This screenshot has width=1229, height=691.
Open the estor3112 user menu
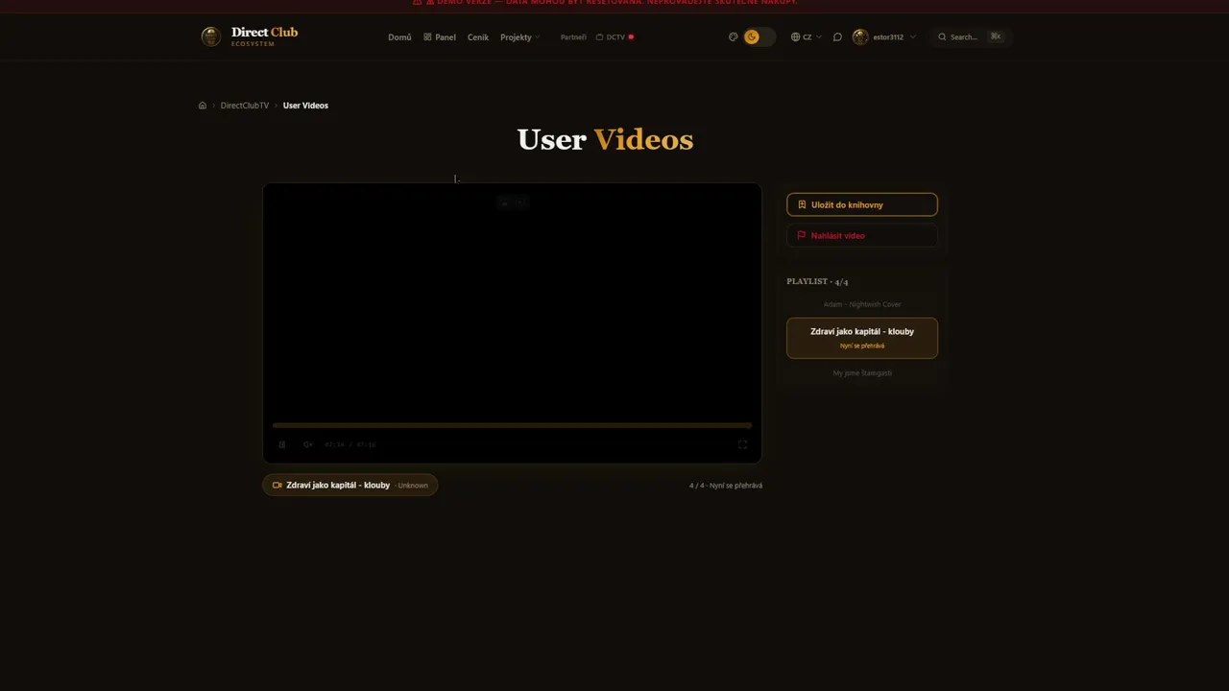884,37
